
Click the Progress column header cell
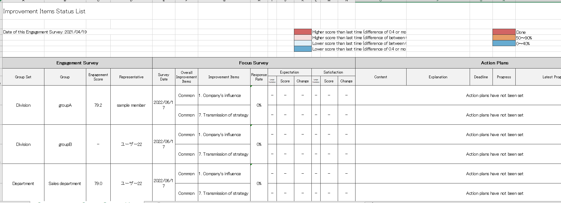click(504, 77)
